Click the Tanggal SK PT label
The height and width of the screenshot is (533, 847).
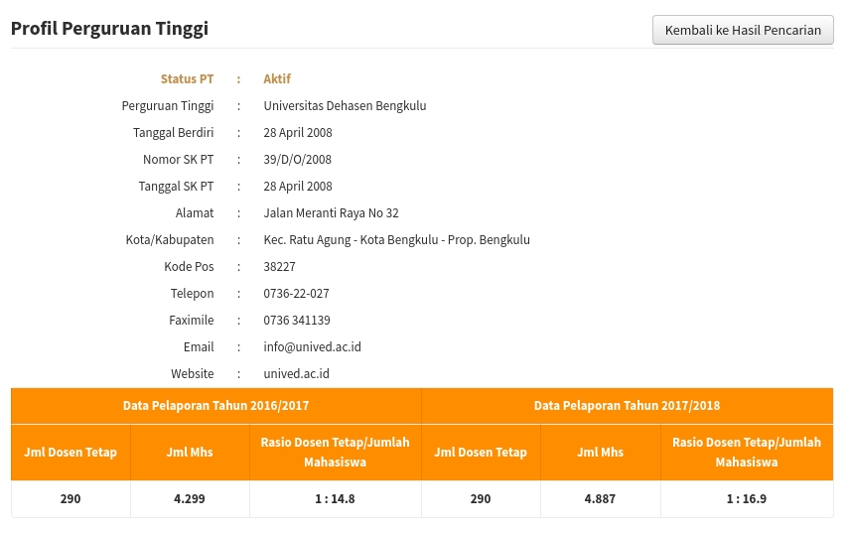point(176,187)
